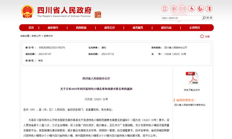Image resolution: width=232 pixels, height=139 pixels.
Task: Select the 政务公开 navigation tab
Action: [x=109, y=28]
